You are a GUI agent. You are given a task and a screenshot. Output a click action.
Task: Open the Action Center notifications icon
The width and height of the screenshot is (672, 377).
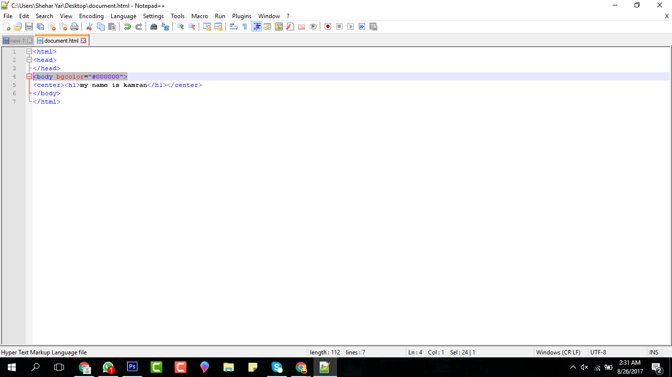click(x=656, y=367)
